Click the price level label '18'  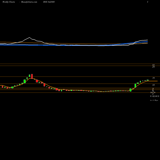pyautogui.click(x=153, y=78)
